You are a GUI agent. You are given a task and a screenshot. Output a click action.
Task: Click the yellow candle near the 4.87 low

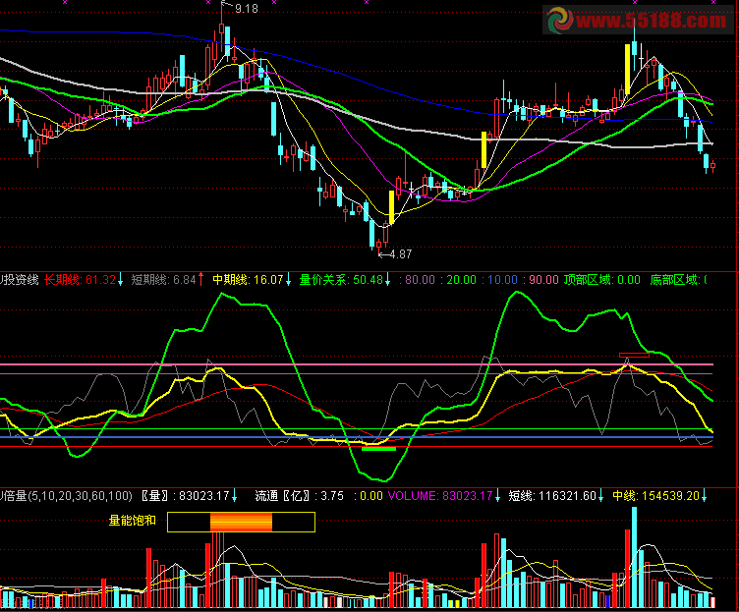(391, 207)
